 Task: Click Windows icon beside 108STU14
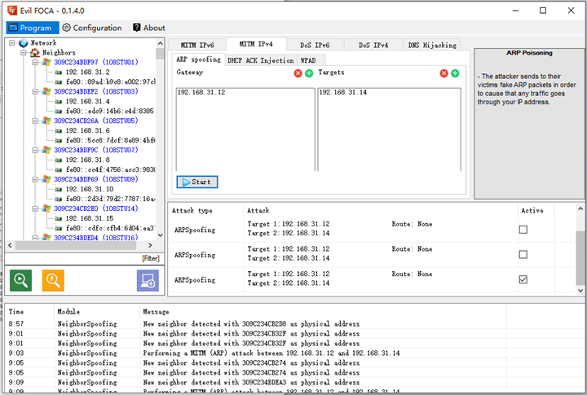pyautogui.click(x=46, y=208)
